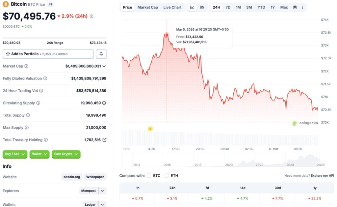Expand the Mempool explorers dropdown arrow

tap(103, 191)
